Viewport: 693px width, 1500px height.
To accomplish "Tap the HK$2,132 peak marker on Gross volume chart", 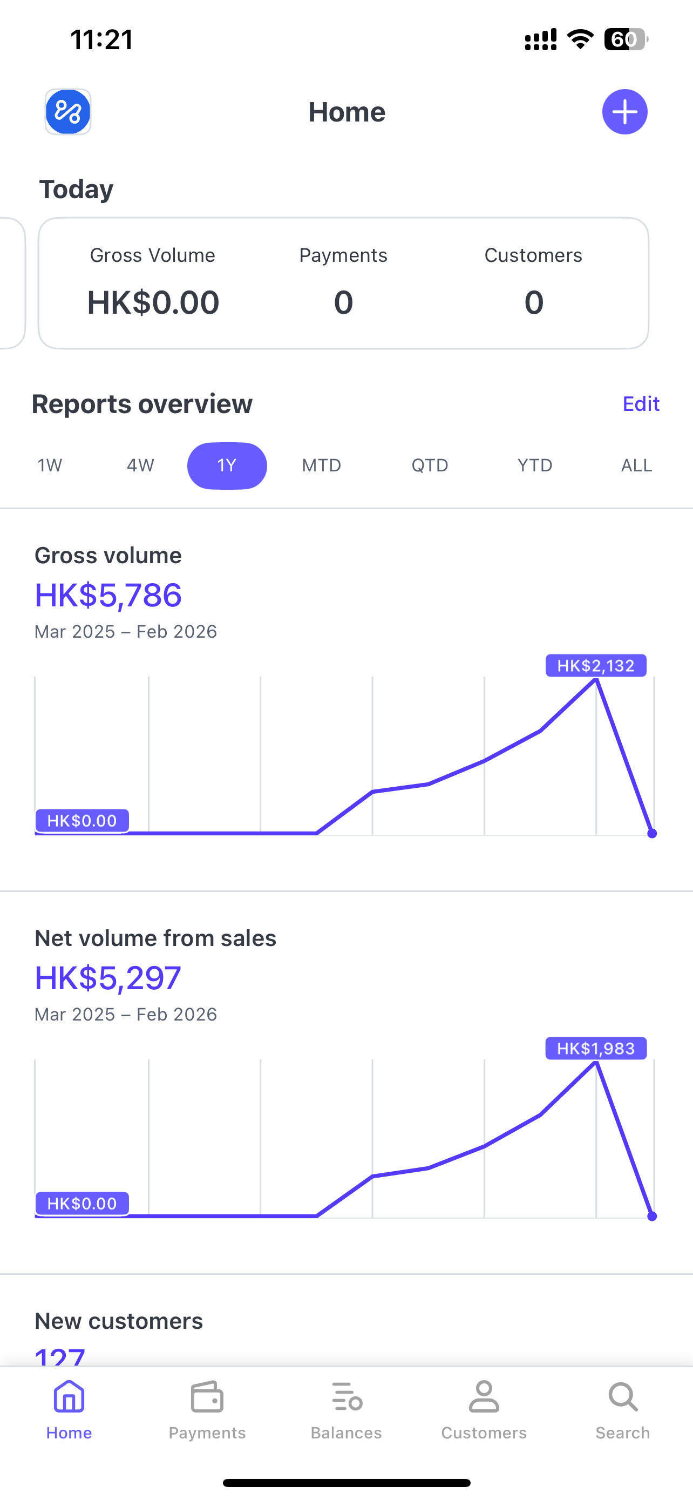I will pos(596,666).
